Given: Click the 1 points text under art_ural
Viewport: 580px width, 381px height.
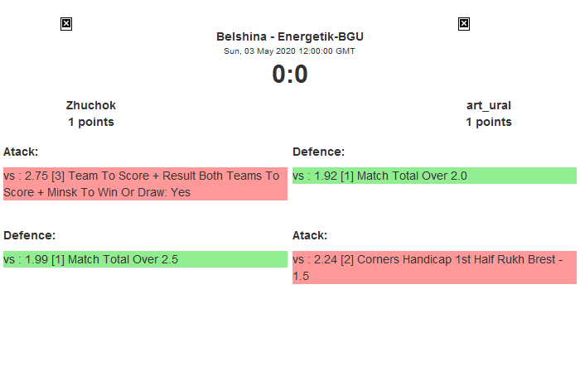Looking at the screenshot, I should tap(488, 122).
